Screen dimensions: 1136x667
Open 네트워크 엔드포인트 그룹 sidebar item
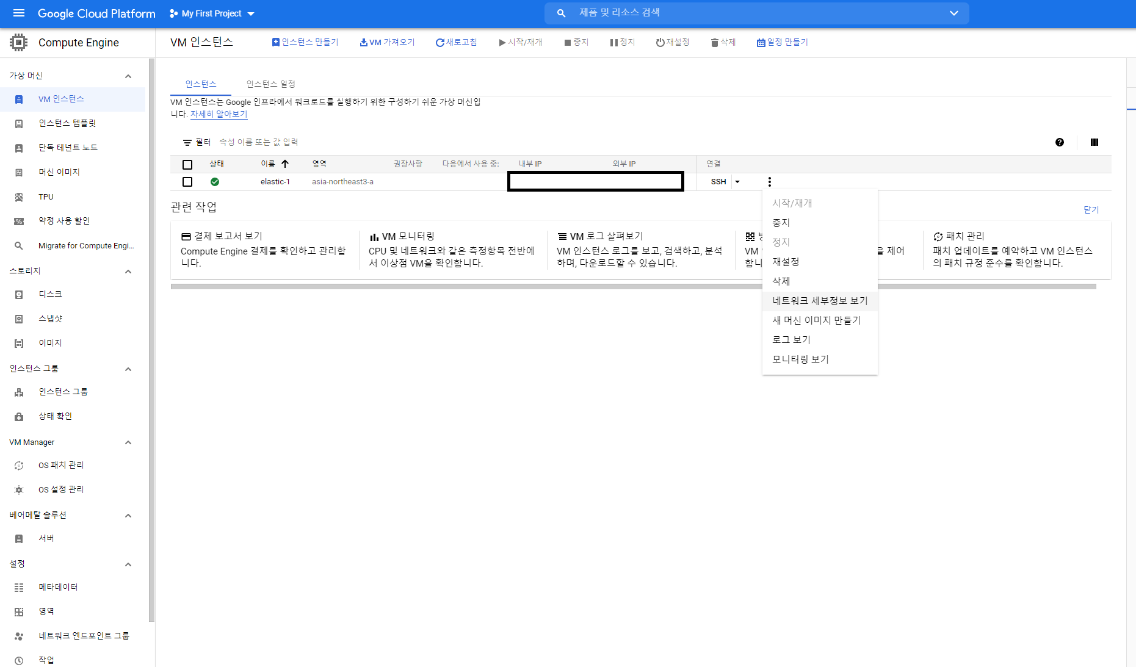[73, 636]
